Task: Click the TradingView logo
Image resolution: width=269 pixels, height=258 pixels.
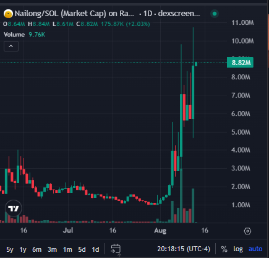Action: point(14,208)
